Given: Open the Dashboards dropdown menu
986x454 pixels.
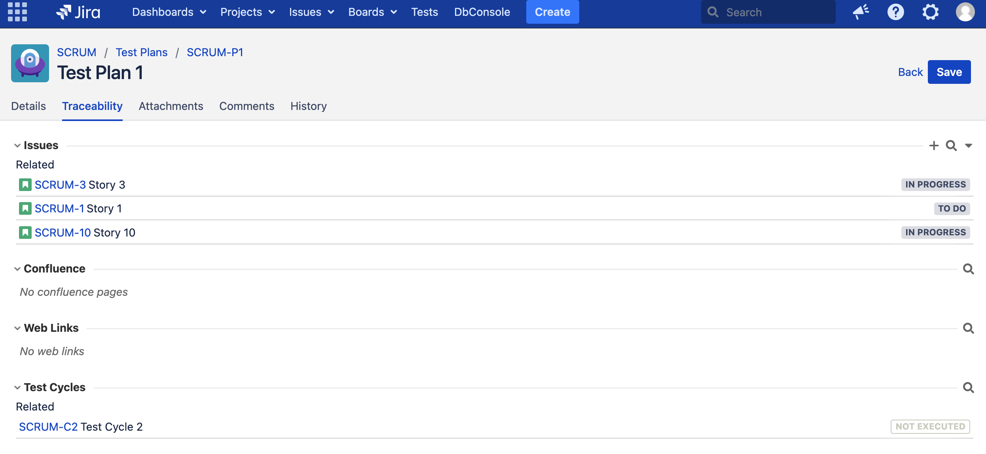Looking at the screenshot, I should pos(169,12).
